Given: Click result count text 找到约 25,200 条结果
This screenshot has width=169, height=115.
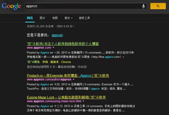Looking at the screenshot, I should point(40,26).
